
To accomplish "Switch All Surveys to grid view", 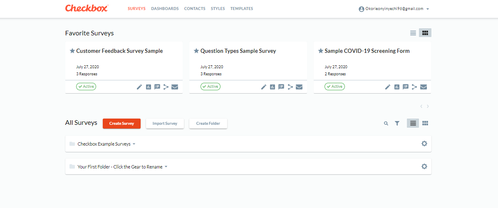I will [x=425, y=123].
